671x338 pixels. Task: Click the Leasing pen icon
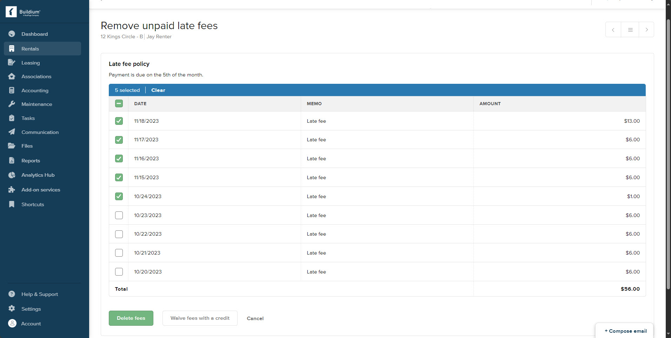(12, 63)
